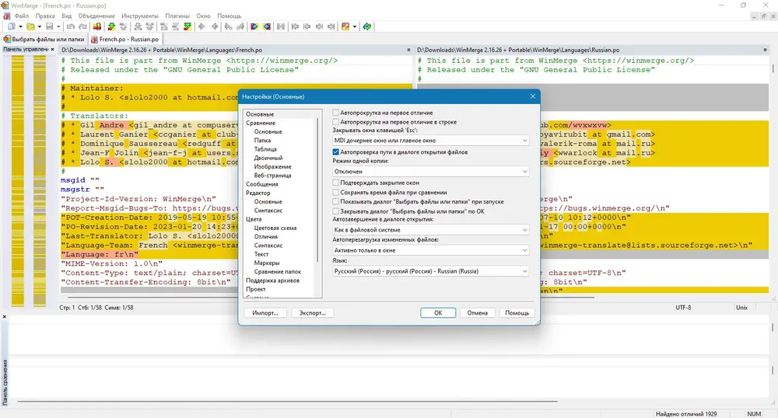Open the Инструменты menu
778x418 pixels.
point(140,16)
